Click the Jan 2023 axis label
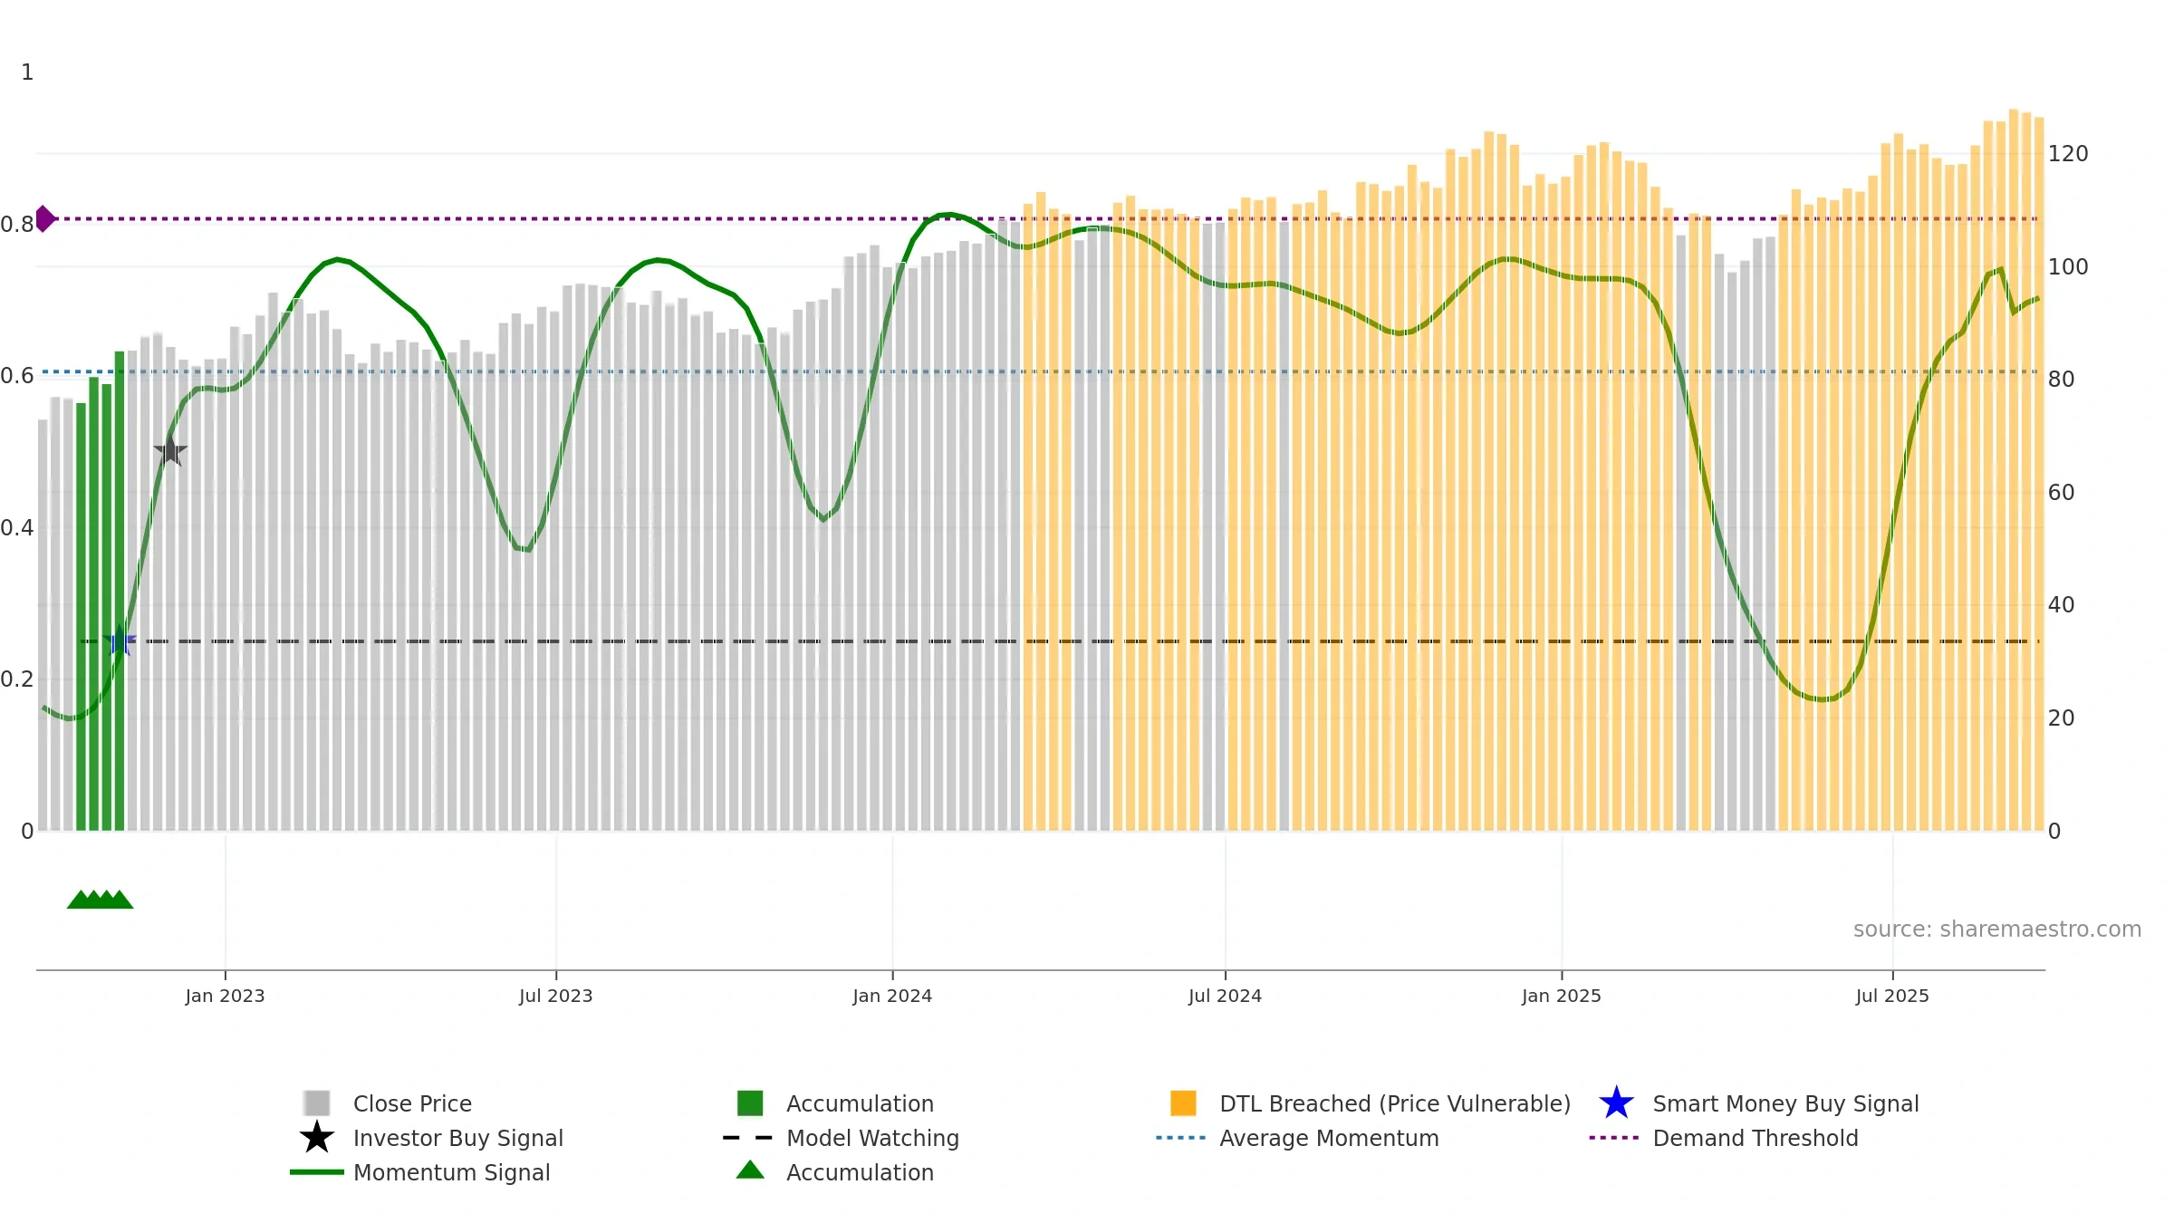Viewport: 2174px width, 1223px height. pos(225,997)
